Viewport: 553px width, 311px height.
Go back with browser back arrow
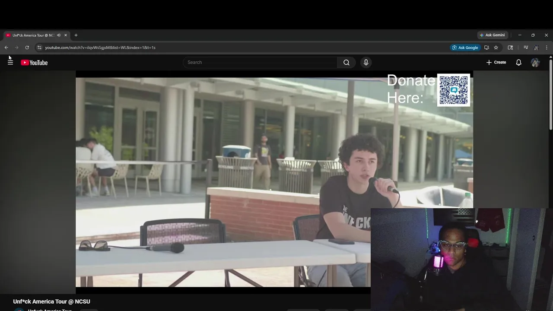point(6,48)
